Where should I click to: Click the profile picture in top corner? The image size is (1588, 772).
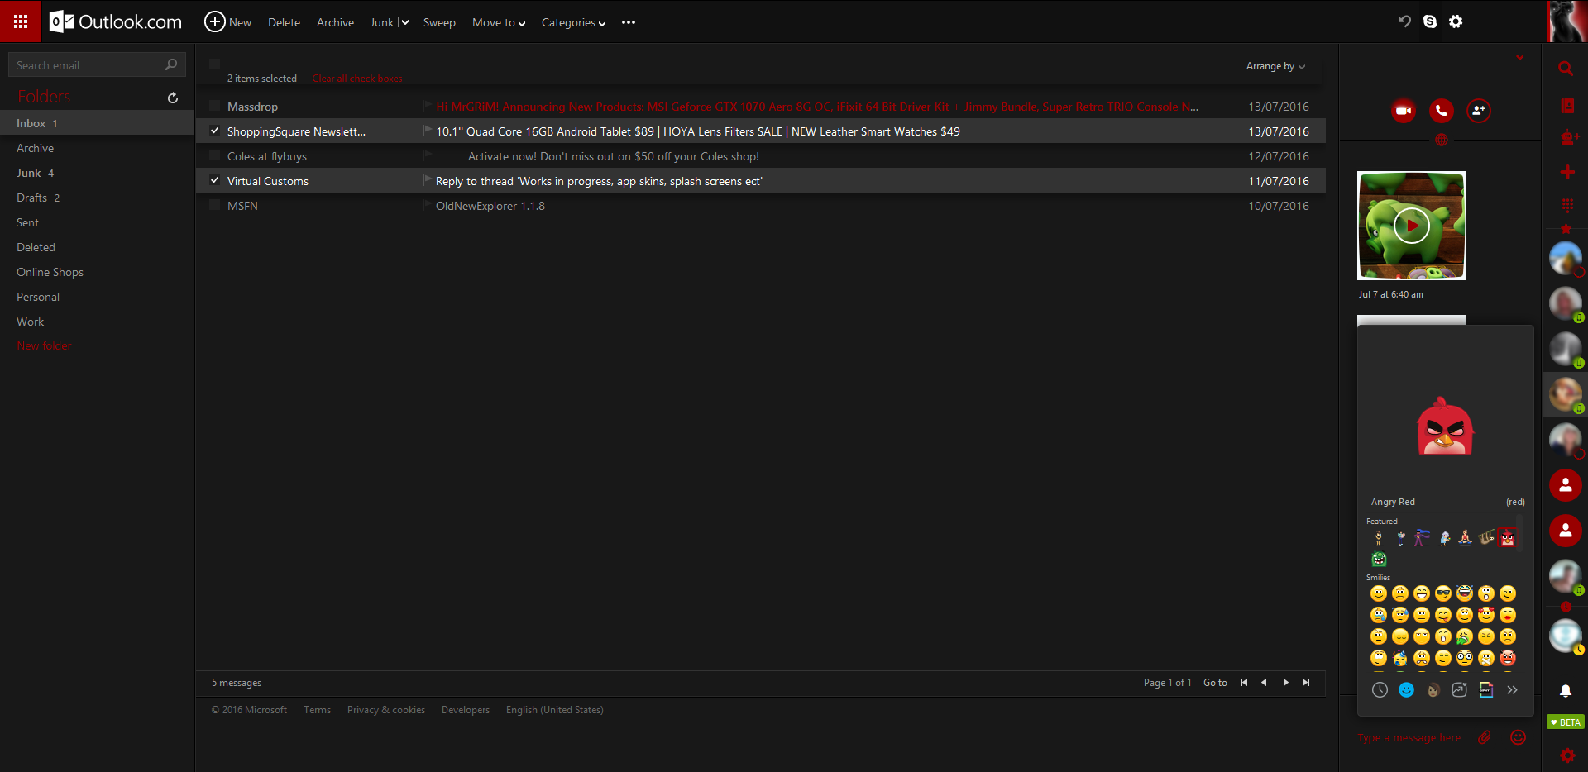[x=1566, y=21]
